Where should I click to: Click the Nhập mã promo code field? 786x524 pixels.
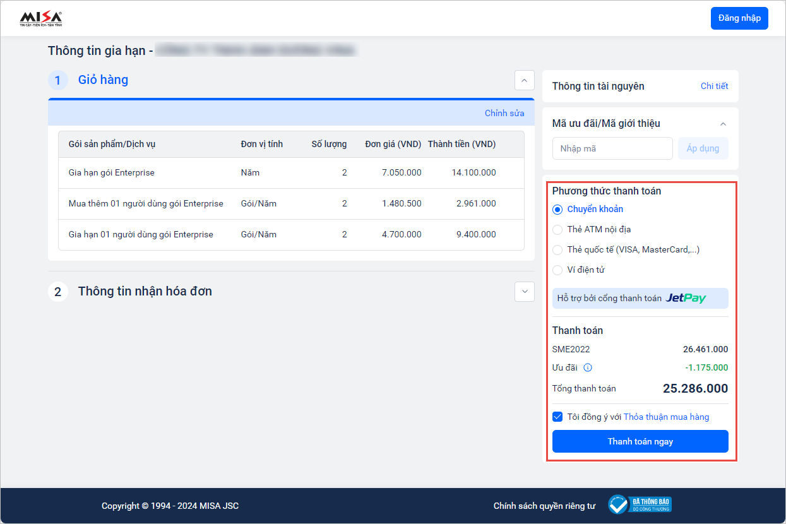[612, 148]
